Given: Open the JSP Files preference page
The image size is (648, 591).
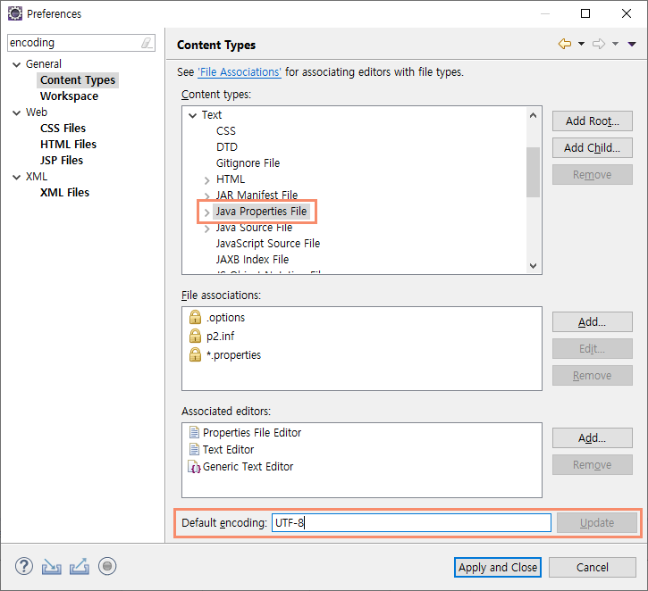Looking at the screenshot, I should (62, 161).
